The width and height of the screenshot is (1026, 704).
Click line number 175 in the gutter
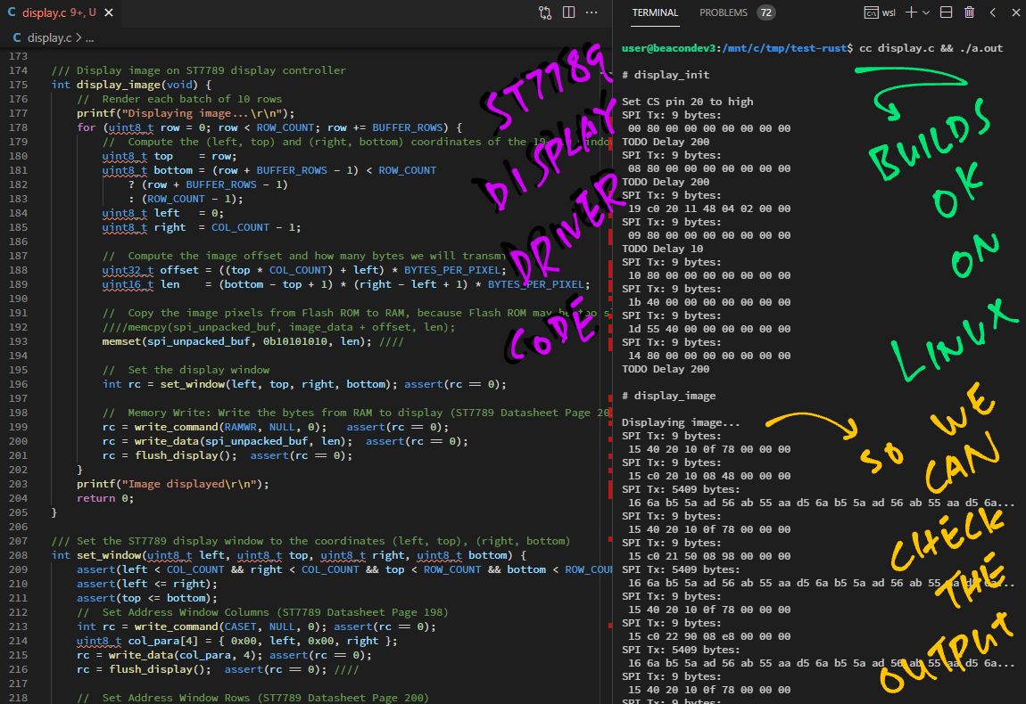click(x=18, y=85)
